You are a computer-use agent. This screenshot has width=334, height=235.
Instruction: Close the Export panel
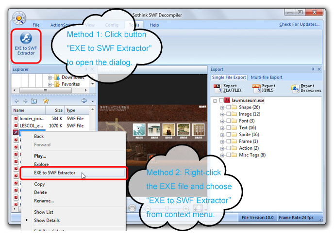pos(319,69)
